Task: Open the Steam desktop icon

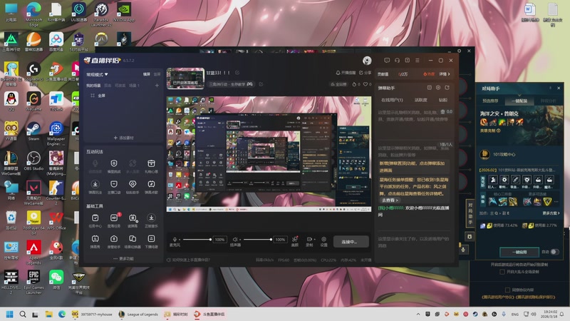Action: pyautogui.click(x=33, y=131)
